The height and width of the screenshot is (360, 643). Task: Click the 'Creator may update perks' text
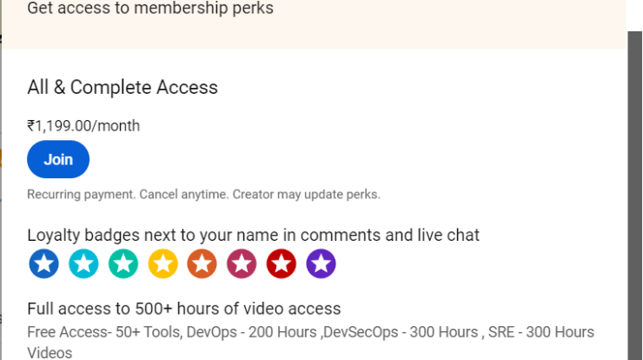click(307, 194)
